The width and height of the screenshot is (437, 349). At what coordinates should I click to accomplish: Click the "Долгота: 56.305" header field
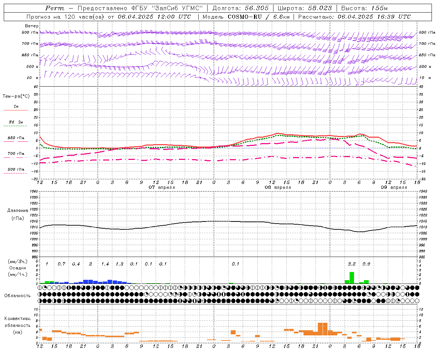pyautogui.click(x=240, y=8)
